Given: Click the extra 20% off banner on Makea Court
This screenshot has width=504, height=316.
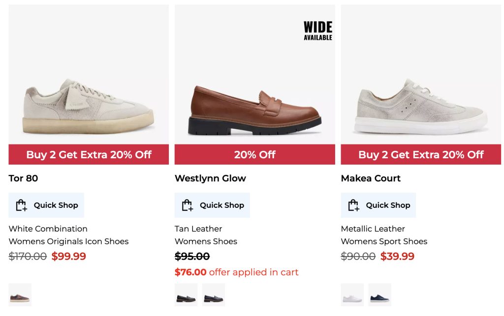Looking at the screenshot, I should pyautogui.click(x=421, y=155).
